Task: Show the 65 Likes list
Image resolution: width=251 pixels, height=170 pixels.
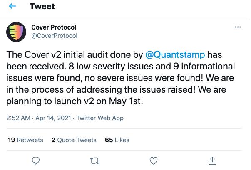Action: pos(117,140)
